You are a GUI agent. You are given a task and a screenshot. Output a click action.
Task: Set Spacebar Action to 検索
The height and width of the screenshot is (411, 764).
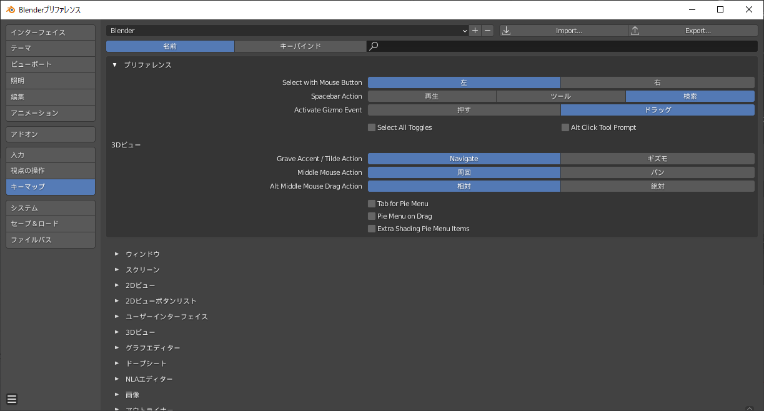click(690, 96)
